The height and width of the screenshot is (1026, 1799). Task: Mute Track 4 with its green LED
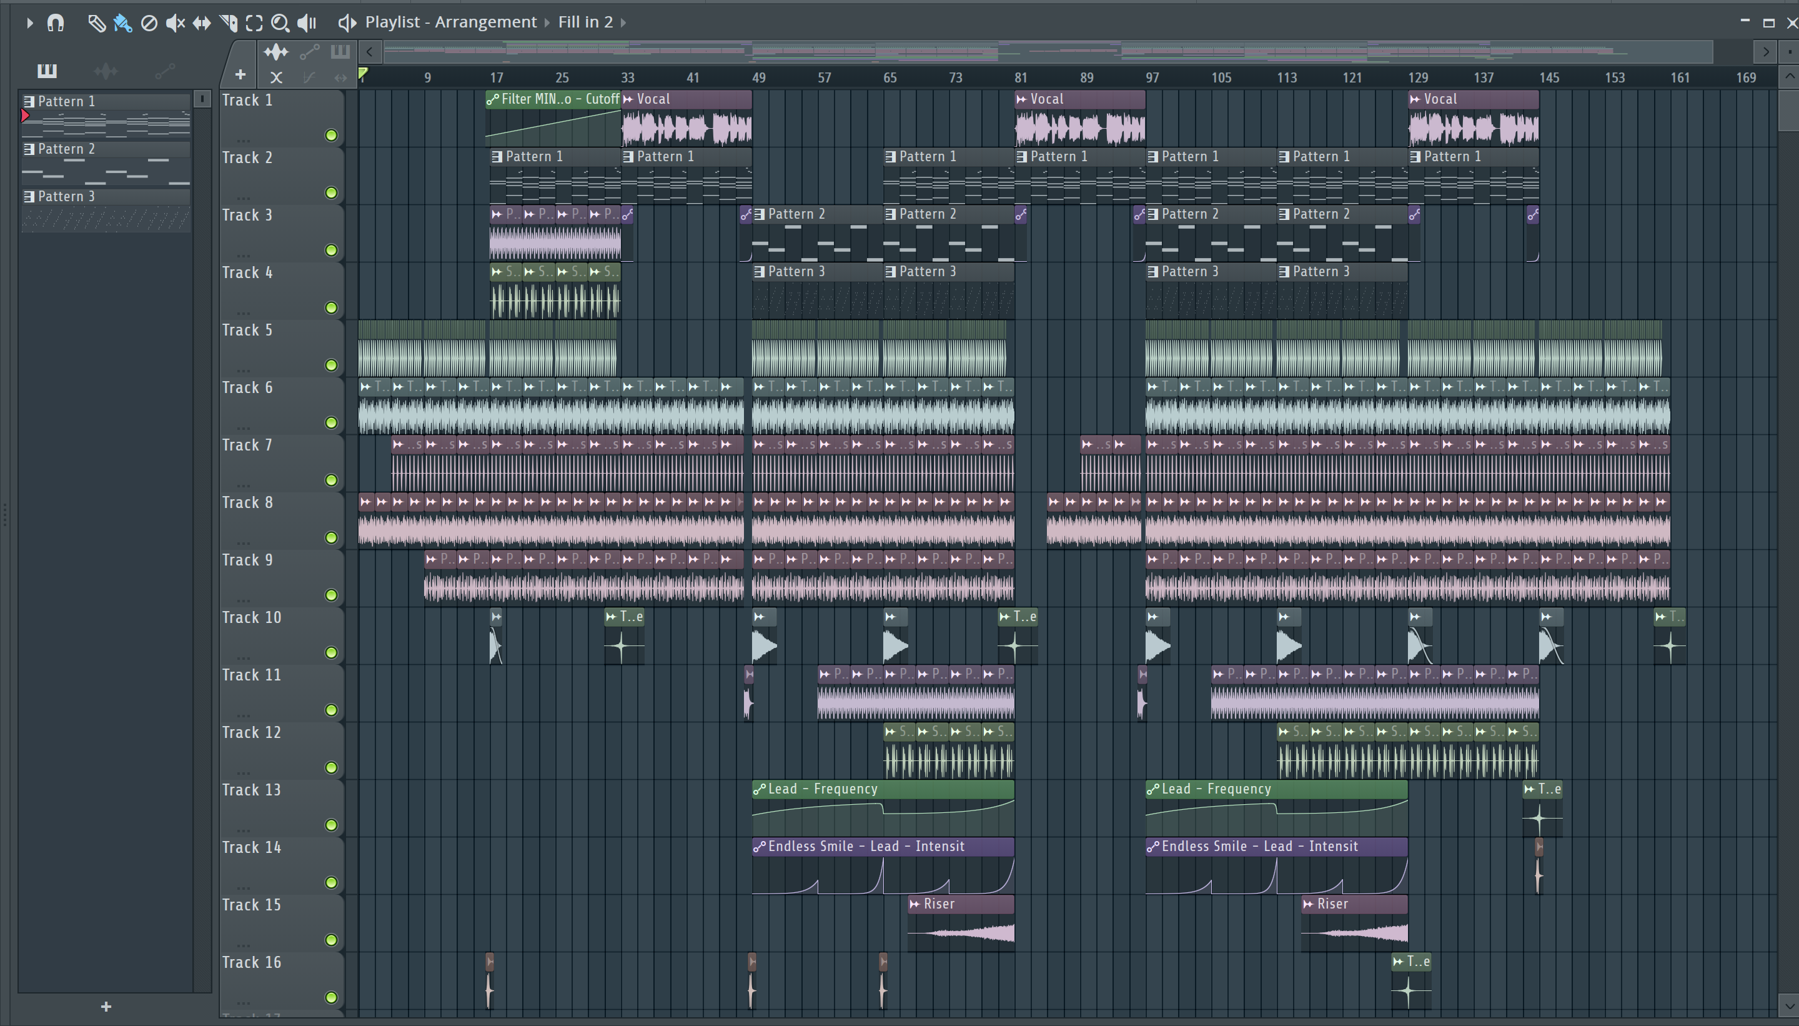point(331,308)
